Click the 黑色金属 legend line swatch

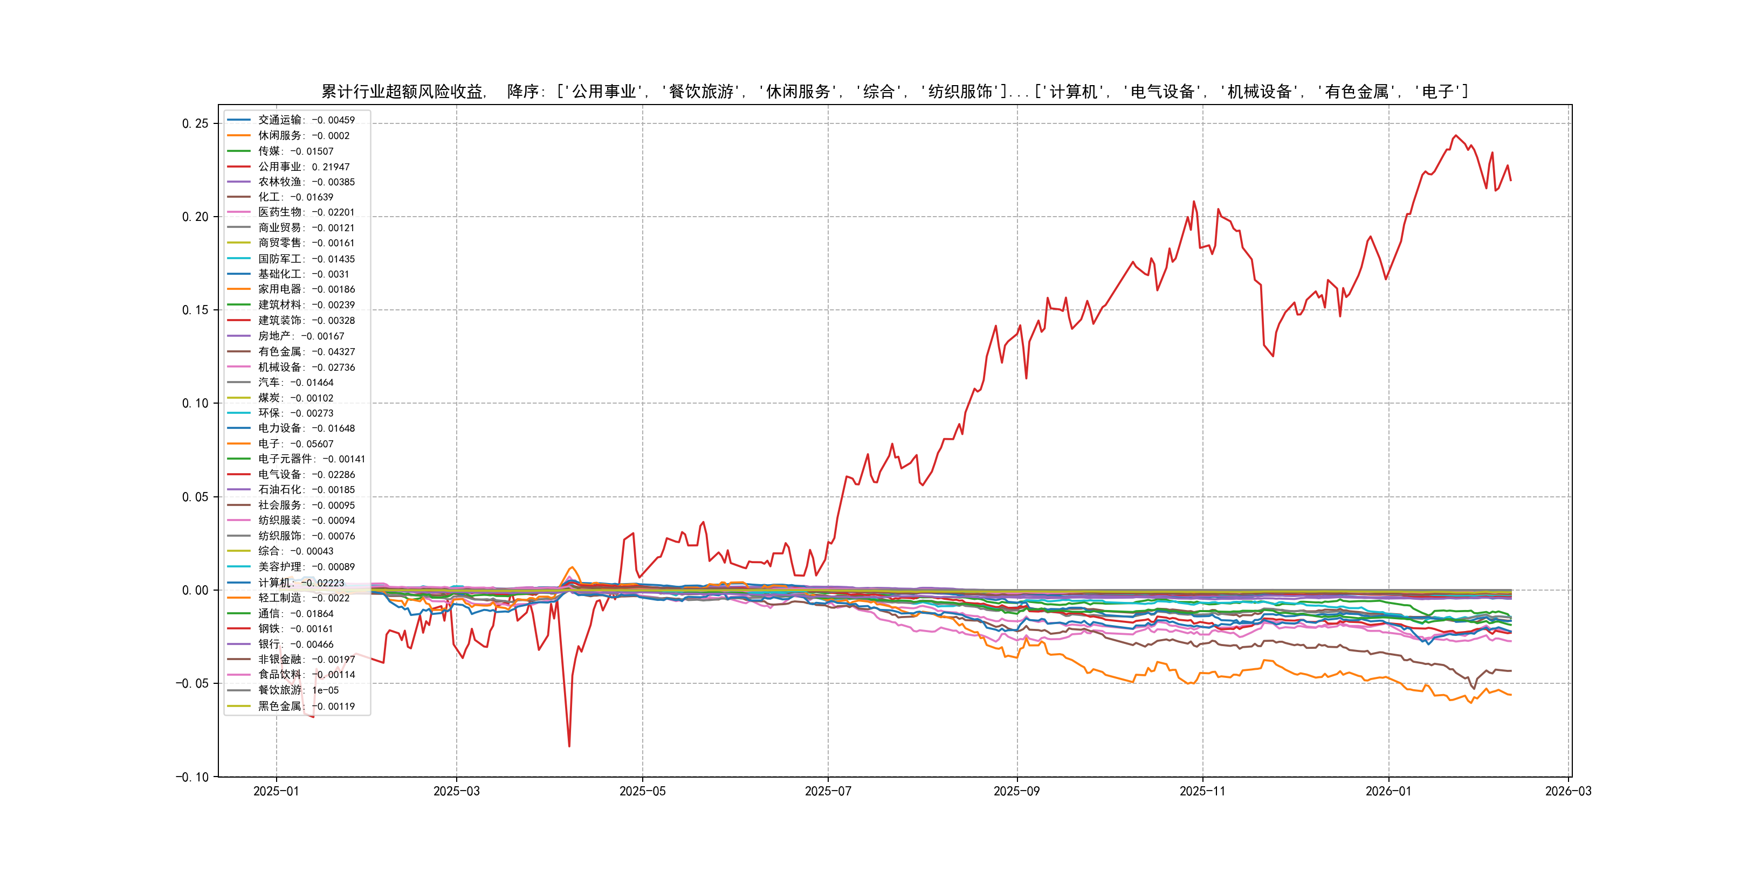pos(239,706)
